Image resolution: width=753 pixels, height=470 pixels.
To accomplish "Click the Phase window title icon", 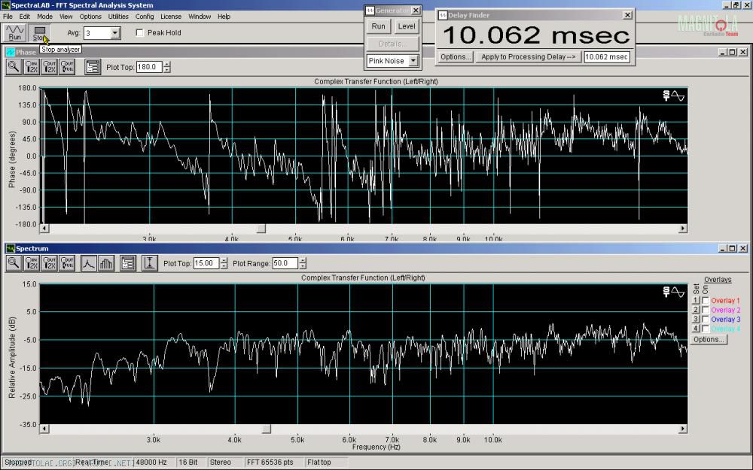I will point(10,53).
